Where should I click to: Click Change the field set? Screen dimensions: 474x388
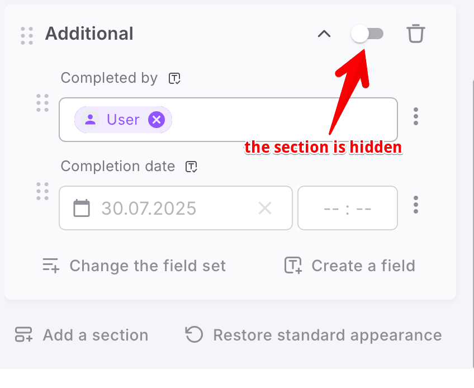pyautogui.click(x=135, y=266)
